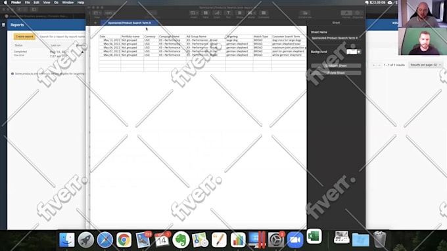Screen dimensions: 447x251
Task: Open the Trash from the Dock
Action: [x=379, y=239]
